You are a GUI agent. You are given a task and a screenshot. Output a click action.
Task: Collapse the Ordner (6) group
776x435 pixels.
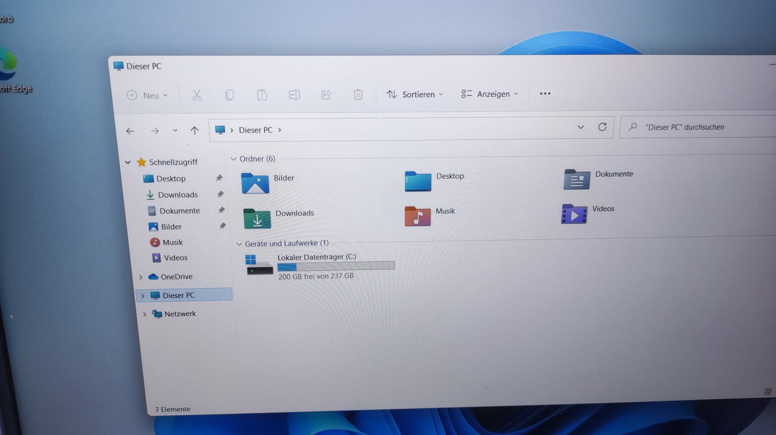point(233,159)
